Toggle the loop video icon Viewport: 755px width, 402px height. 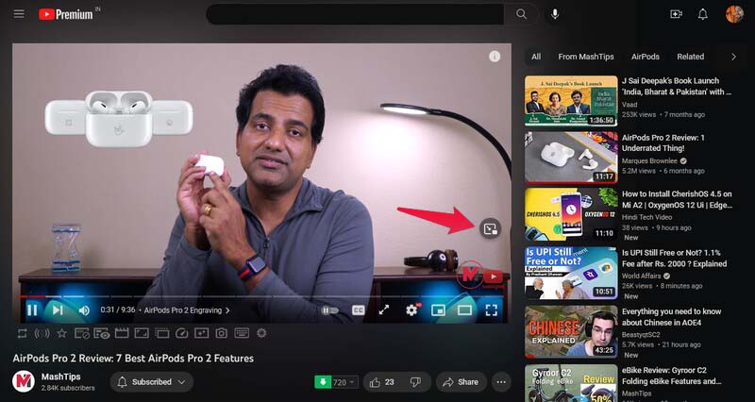click(22, 333)
